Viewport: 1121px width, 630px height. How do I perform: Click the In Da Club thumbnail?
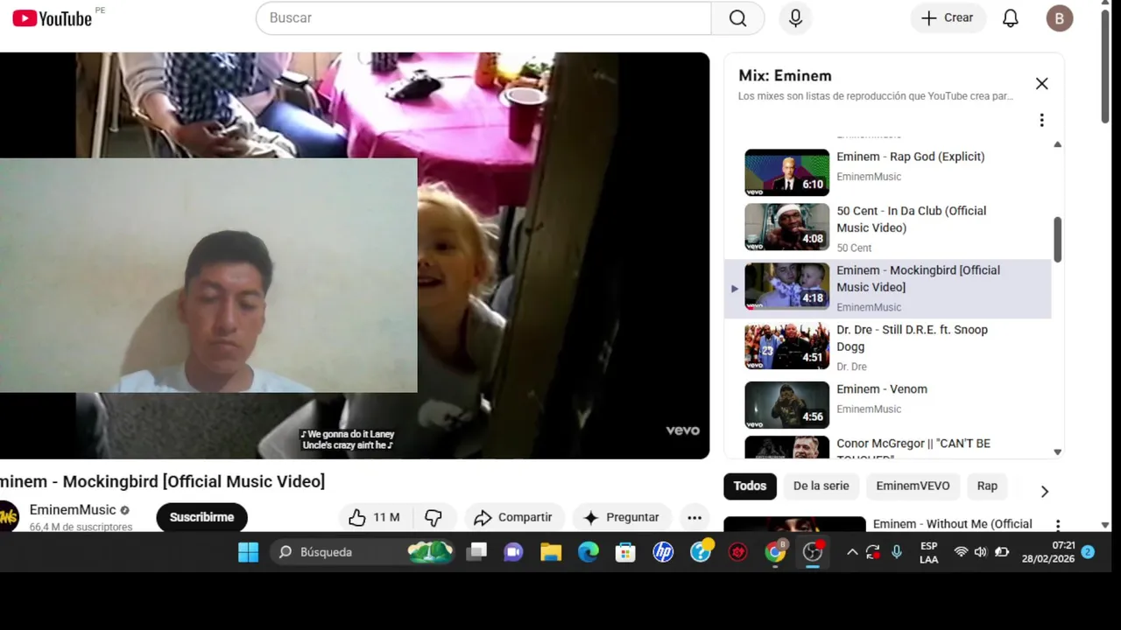coord(786,227)
